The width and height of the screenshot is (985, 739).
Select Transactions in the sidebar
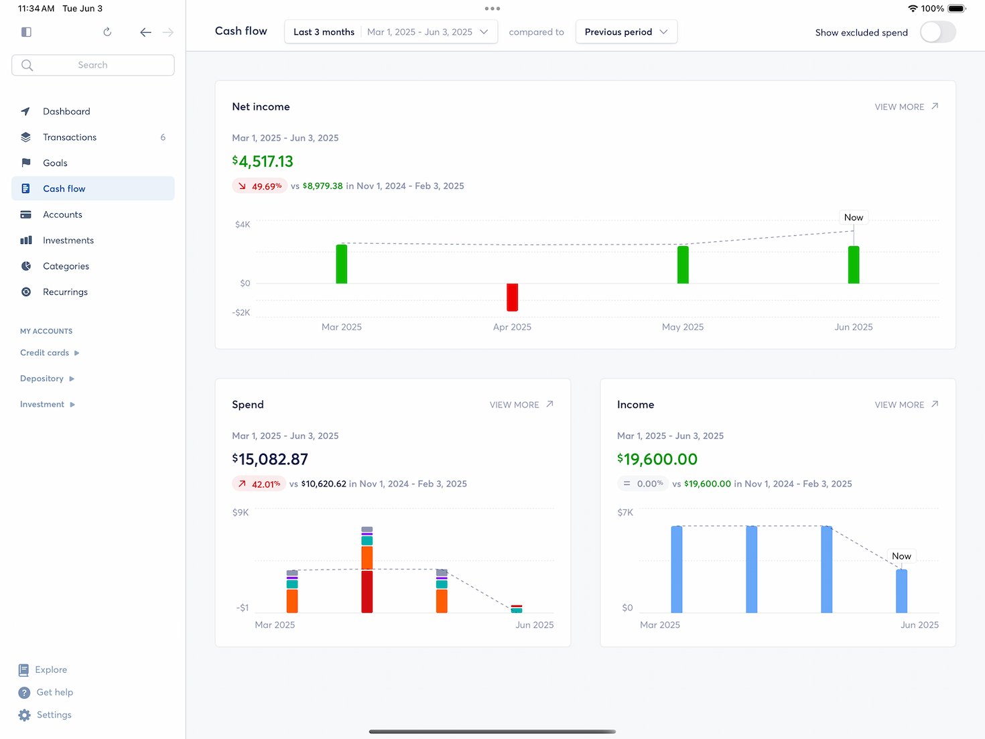[69, 137]
